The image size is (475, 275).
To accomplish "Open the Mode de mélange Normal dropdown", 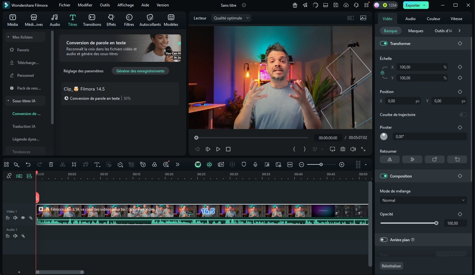I will tap(423, 200).
